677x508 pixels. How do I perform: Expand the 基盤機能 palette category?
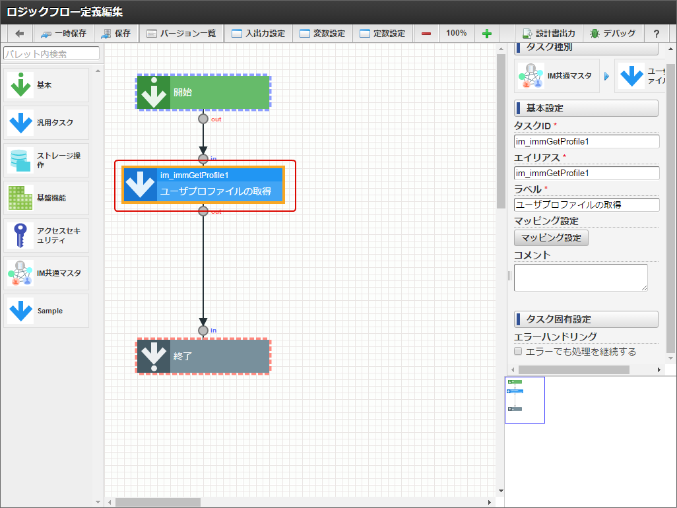pyautogui.click(x=46, y=198)
